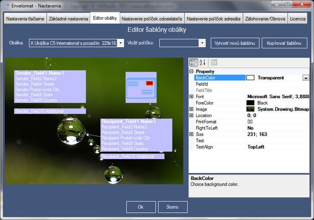Switch to Nastavenia tlačiarne tab
The height and width of the screenshot is (220, 314).
coord(23,19)
